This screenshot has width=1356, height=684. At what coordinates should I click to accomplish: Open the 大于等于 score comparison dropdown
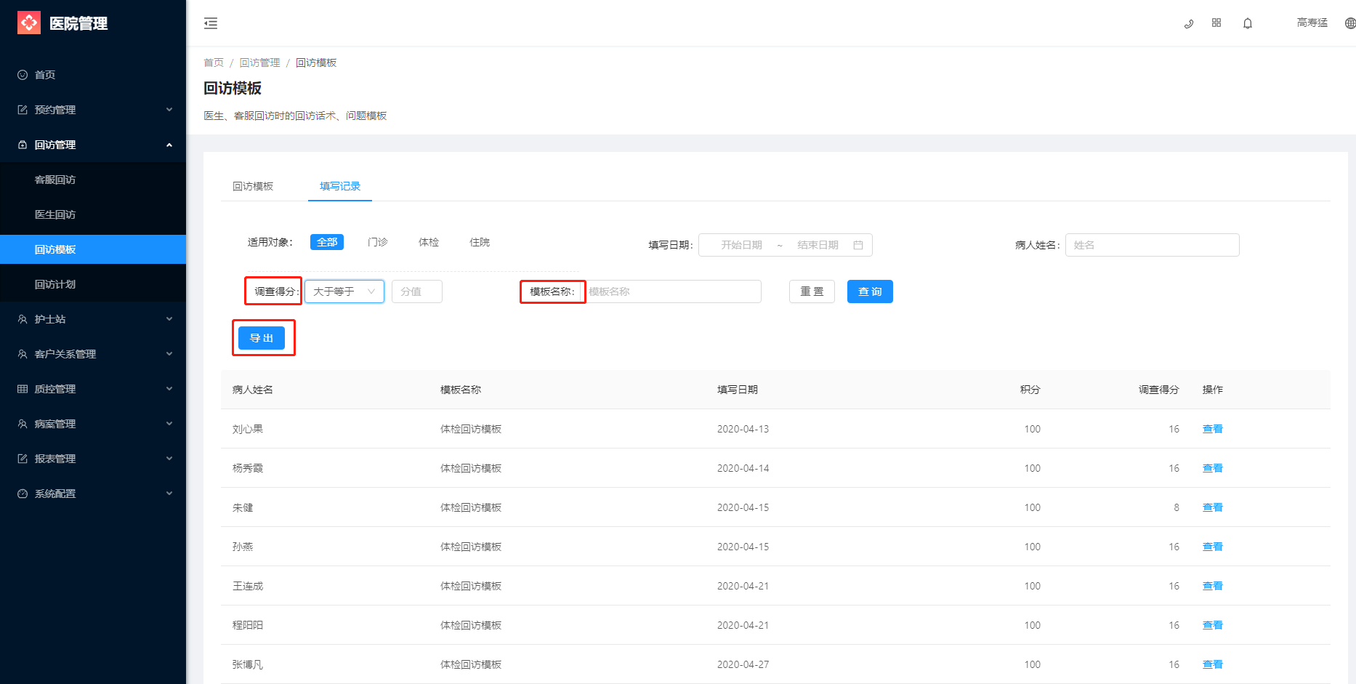[344, 291]
